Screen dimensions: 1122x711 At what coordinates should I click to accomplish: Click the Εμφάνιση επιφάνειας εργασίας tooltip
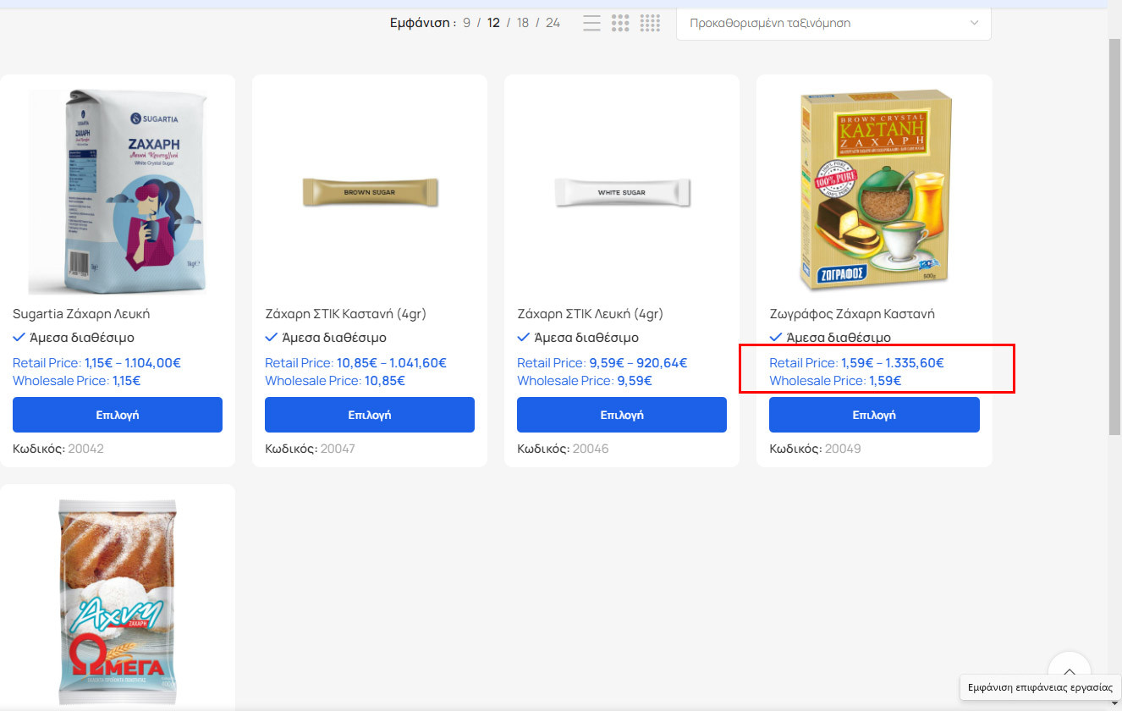coord(1041,687)
